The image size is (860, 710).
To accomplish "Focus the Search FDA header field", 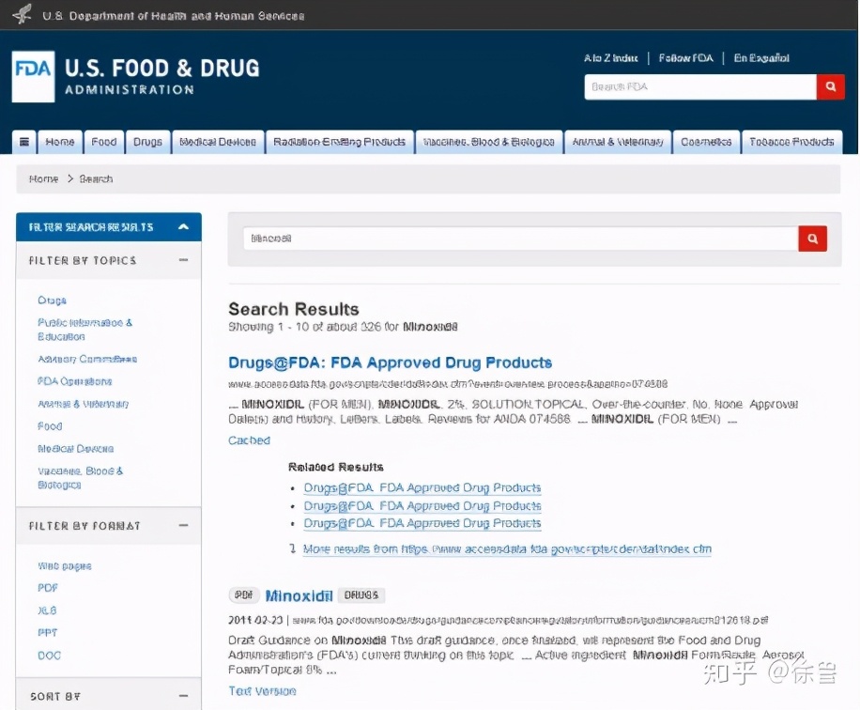I will (700, 86).
